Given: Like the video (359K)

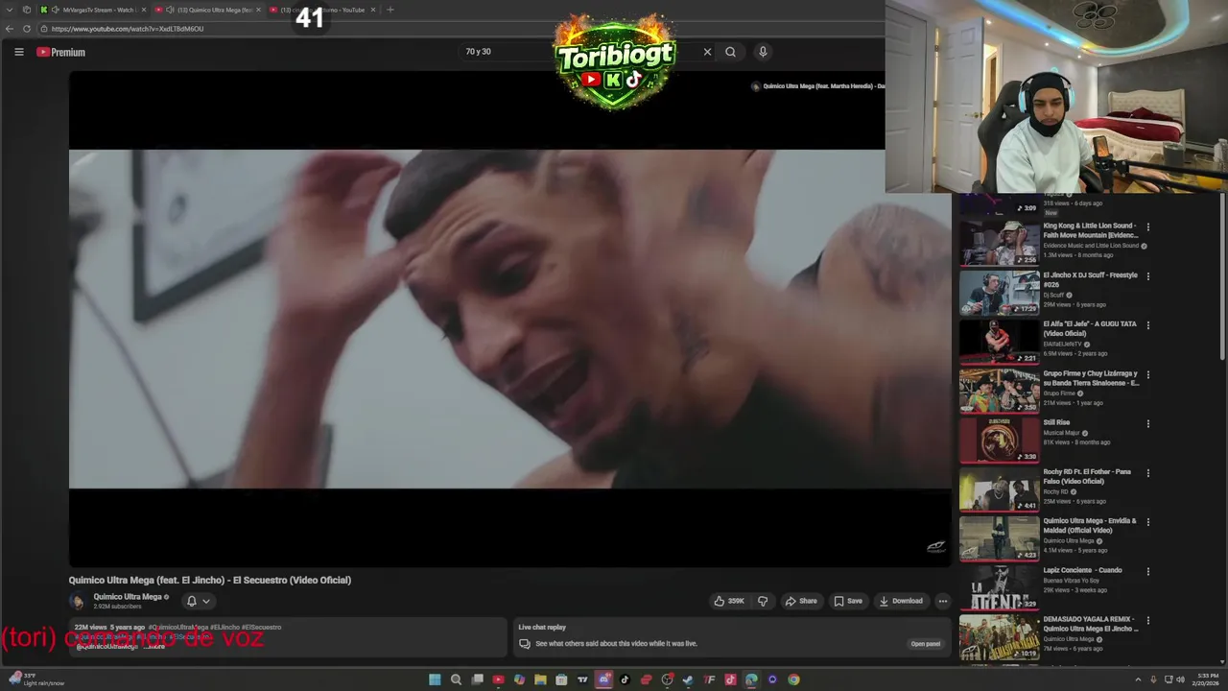Looking at the screenshot, I should (729, 601).
